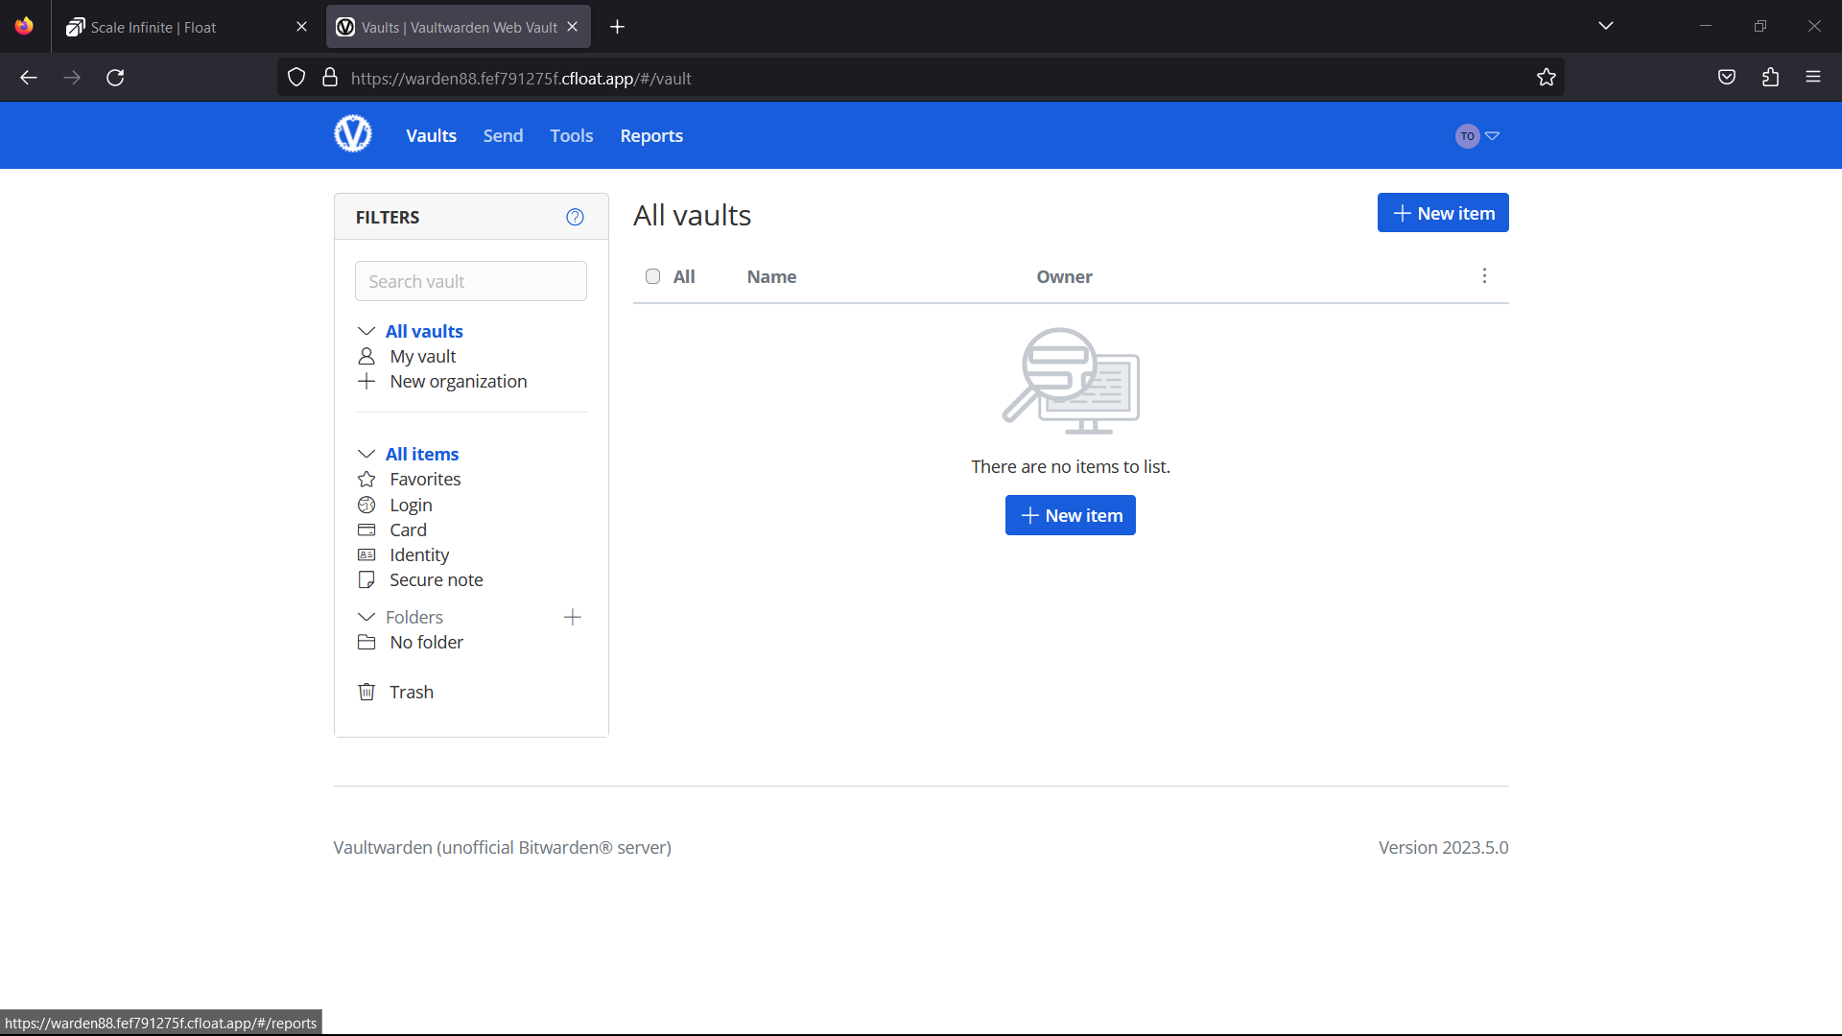Open the Firefox hamburger application menu
The height and width of the screenshot is (1036, 1842).
[x=1813, y=77]
